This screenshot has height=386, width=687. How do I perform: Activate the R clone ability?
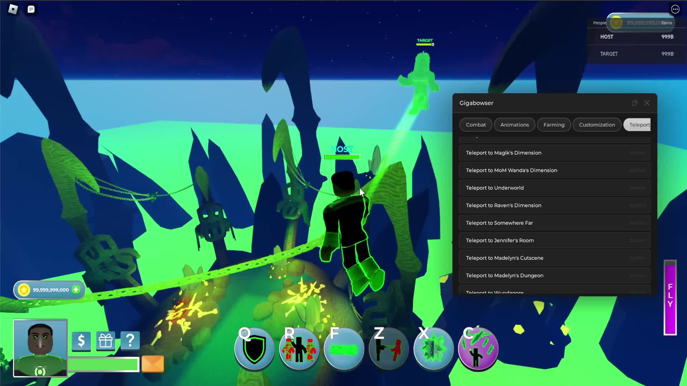coord(299,348)
